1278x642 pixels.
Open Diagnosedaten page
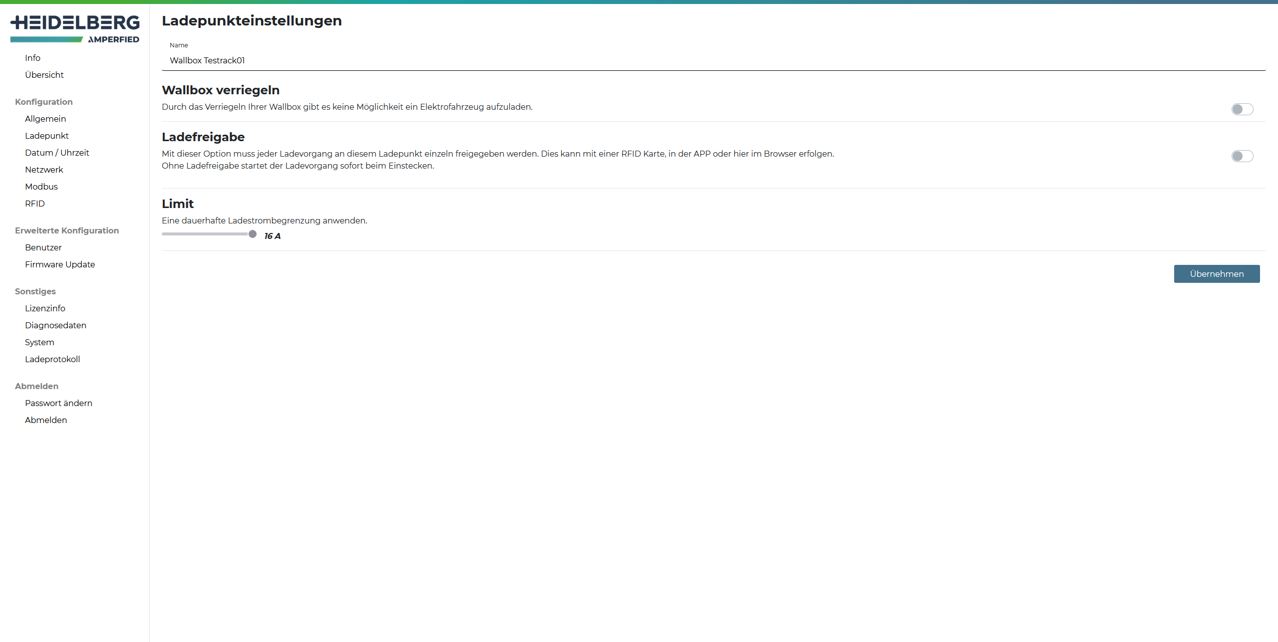point(55,325)
